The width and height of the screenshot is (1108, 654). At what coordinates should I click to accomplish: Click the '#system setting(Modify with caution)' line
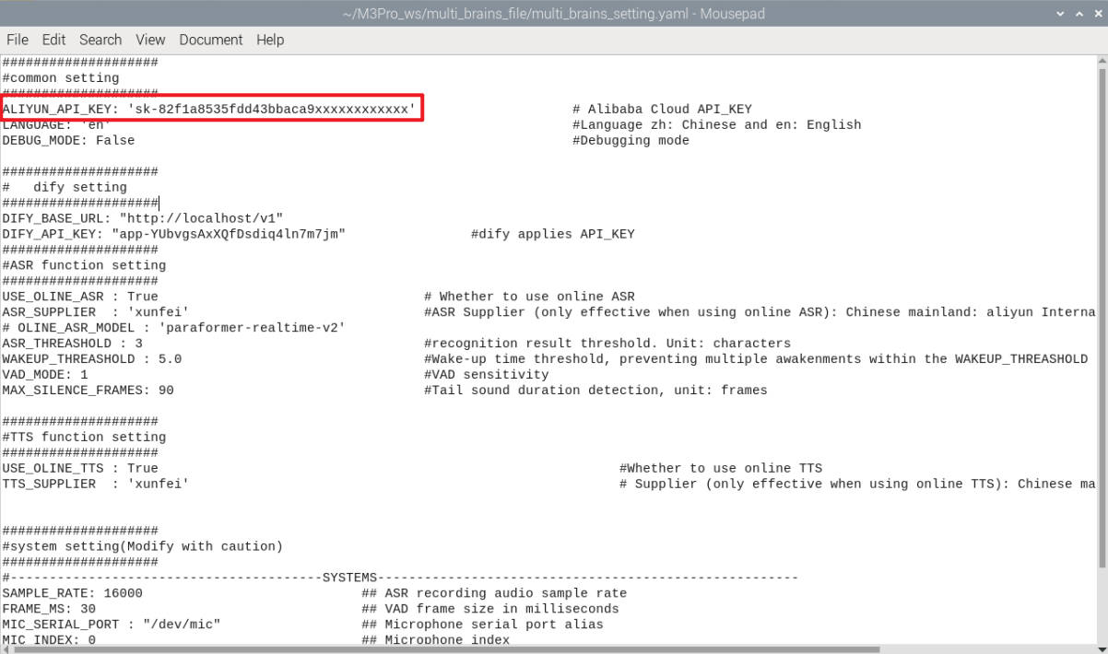pyautogui.click(x=143, y=546)
